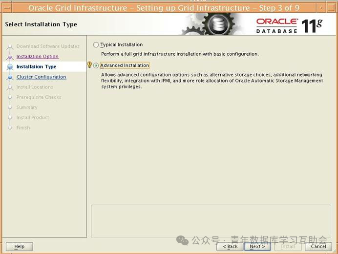
Task: Click the Oracle Database 11g logo
Action: [x=289, y=26]
